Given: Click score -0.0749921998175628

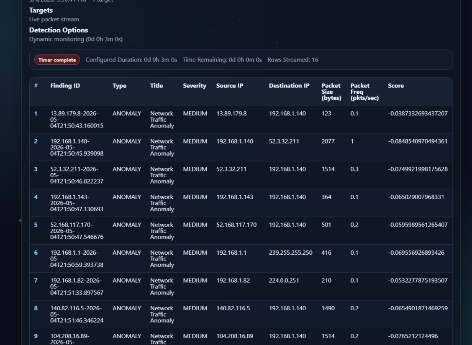Looking at the screenshot, I should [x=418, y=169].
